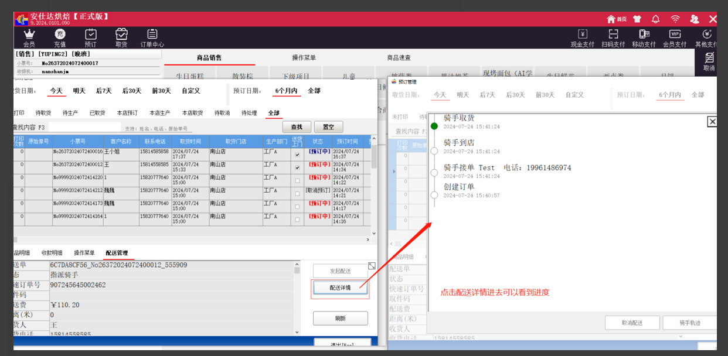Screen dimensions: 728x356
Task: Open 配送管理 bottom tab
Action: point(117,253)
